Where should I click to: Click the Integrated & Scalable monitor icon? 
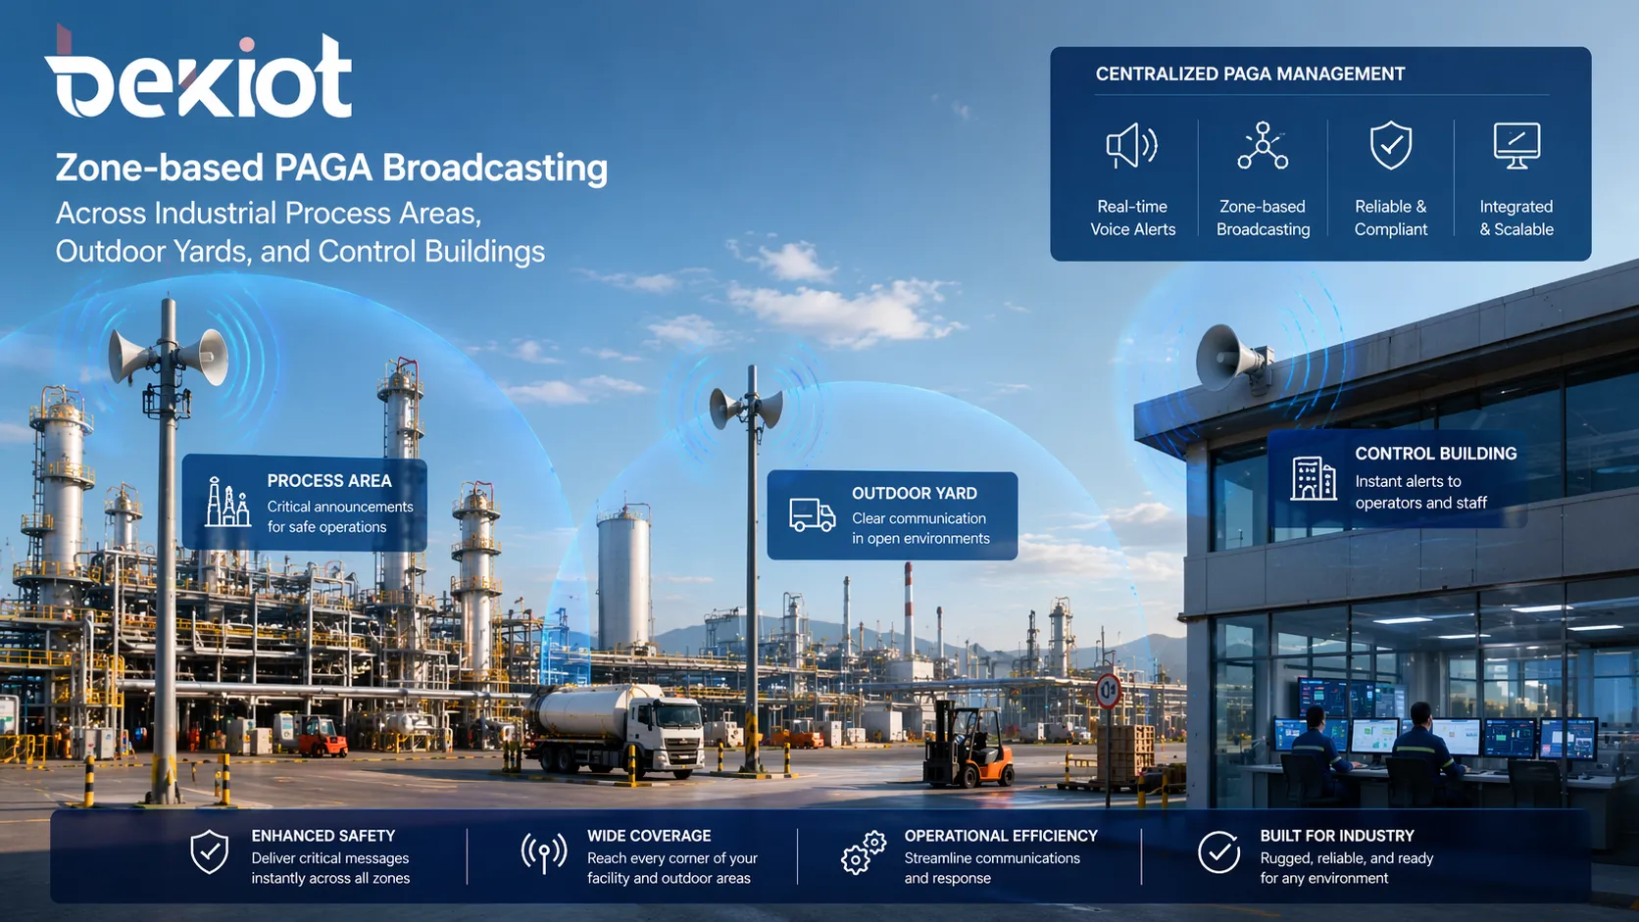pyautogui.click(x=1516, y=145)
